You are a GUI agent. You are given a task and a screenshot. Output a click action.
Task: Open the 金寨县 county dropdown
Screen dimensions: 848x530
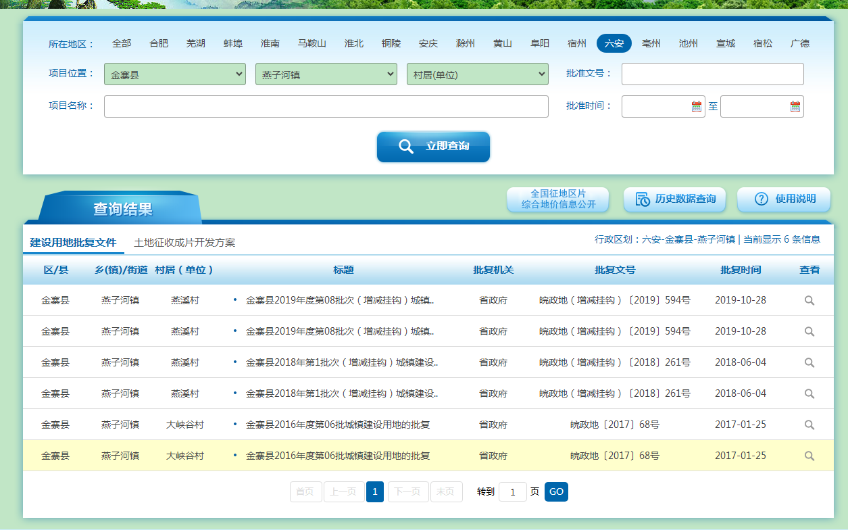point(175,74)
